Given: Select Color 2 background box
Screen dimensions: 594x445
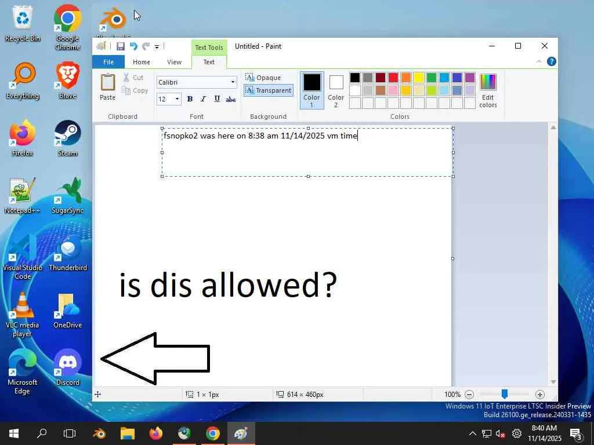Looking at the screenshot, I should tap(336, 90).
